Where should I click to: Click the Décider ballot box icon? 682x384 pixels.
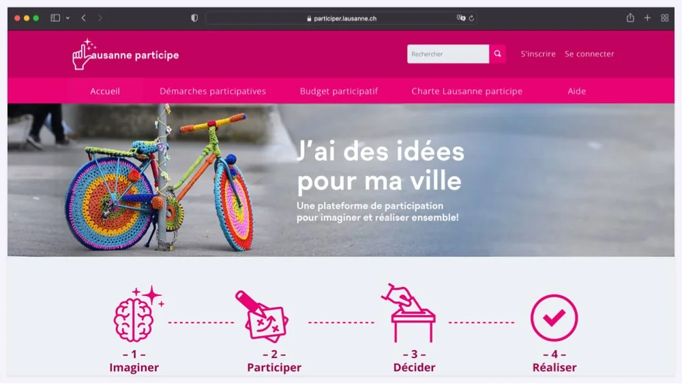tap(409, 313)
